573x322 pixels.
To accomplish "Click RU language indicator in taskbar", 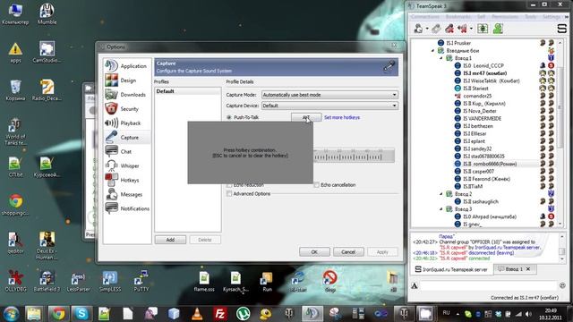I will point(446,313).
